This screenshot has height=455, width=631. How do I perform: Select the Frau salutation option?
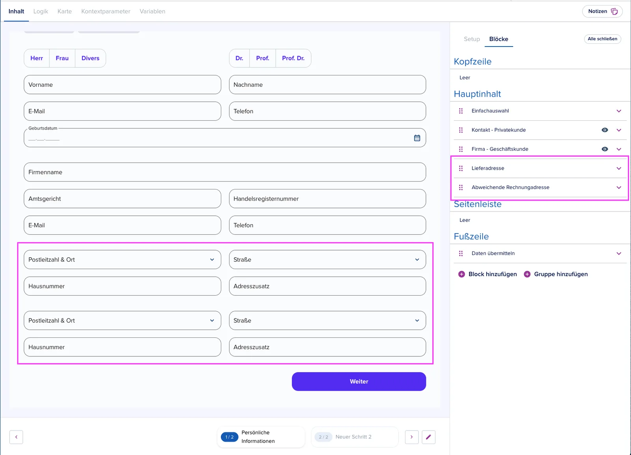point(62,58)
